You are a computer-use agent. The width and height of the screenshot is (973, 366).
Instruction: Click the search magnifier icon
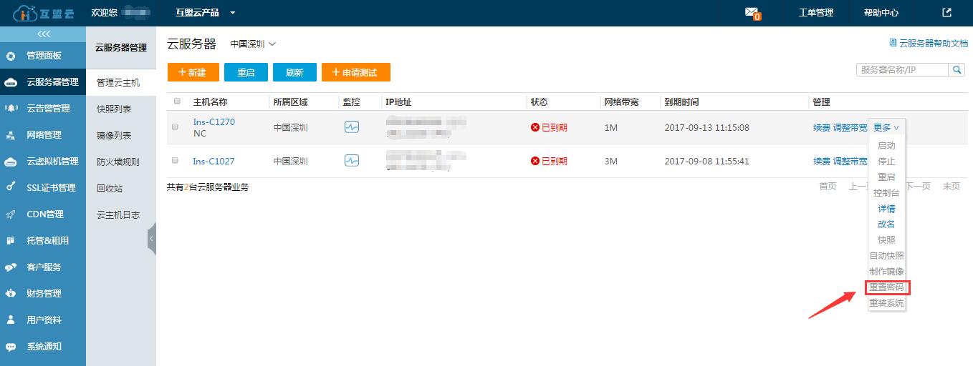[957, 69]
